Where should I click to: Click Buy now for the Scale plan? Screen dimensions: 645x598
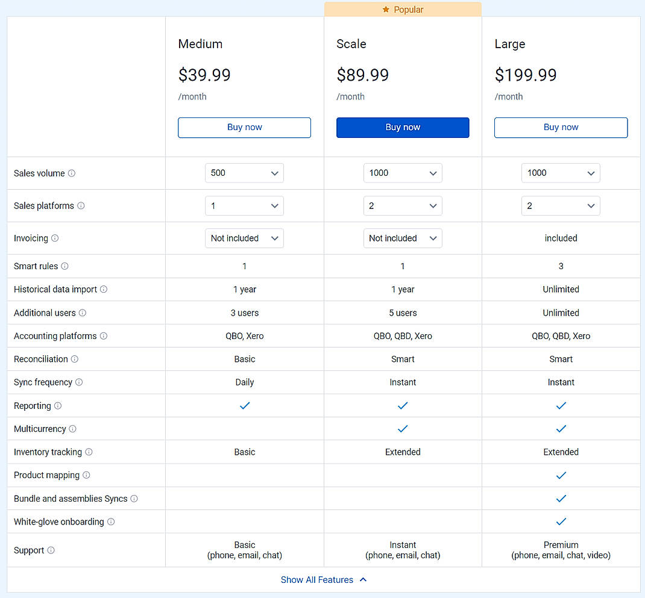pos(403,128)
